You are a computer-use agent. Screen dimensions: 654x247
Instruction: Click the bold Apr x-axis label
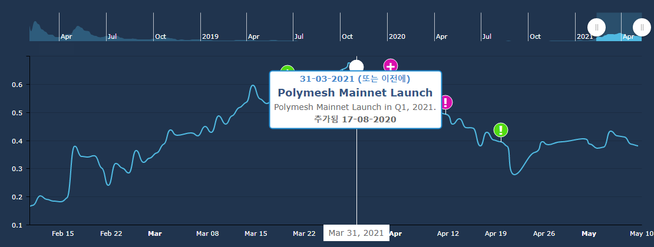pyautogui.click(x=395, y=233)
